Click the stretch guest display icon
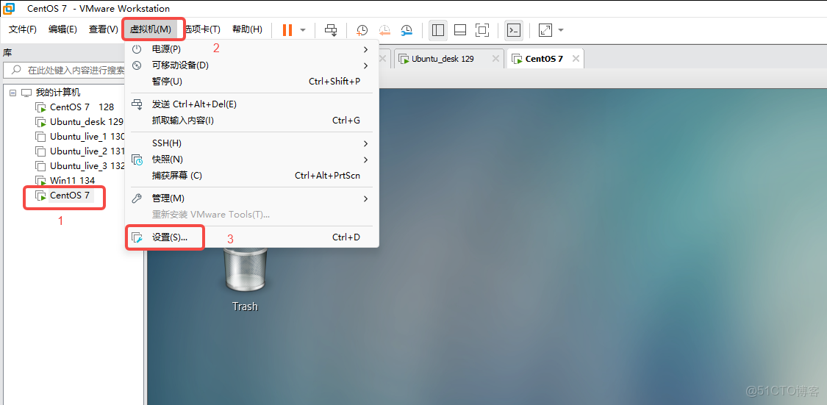Viewport: 827px width, 405px height. click(x=545, y=30)
